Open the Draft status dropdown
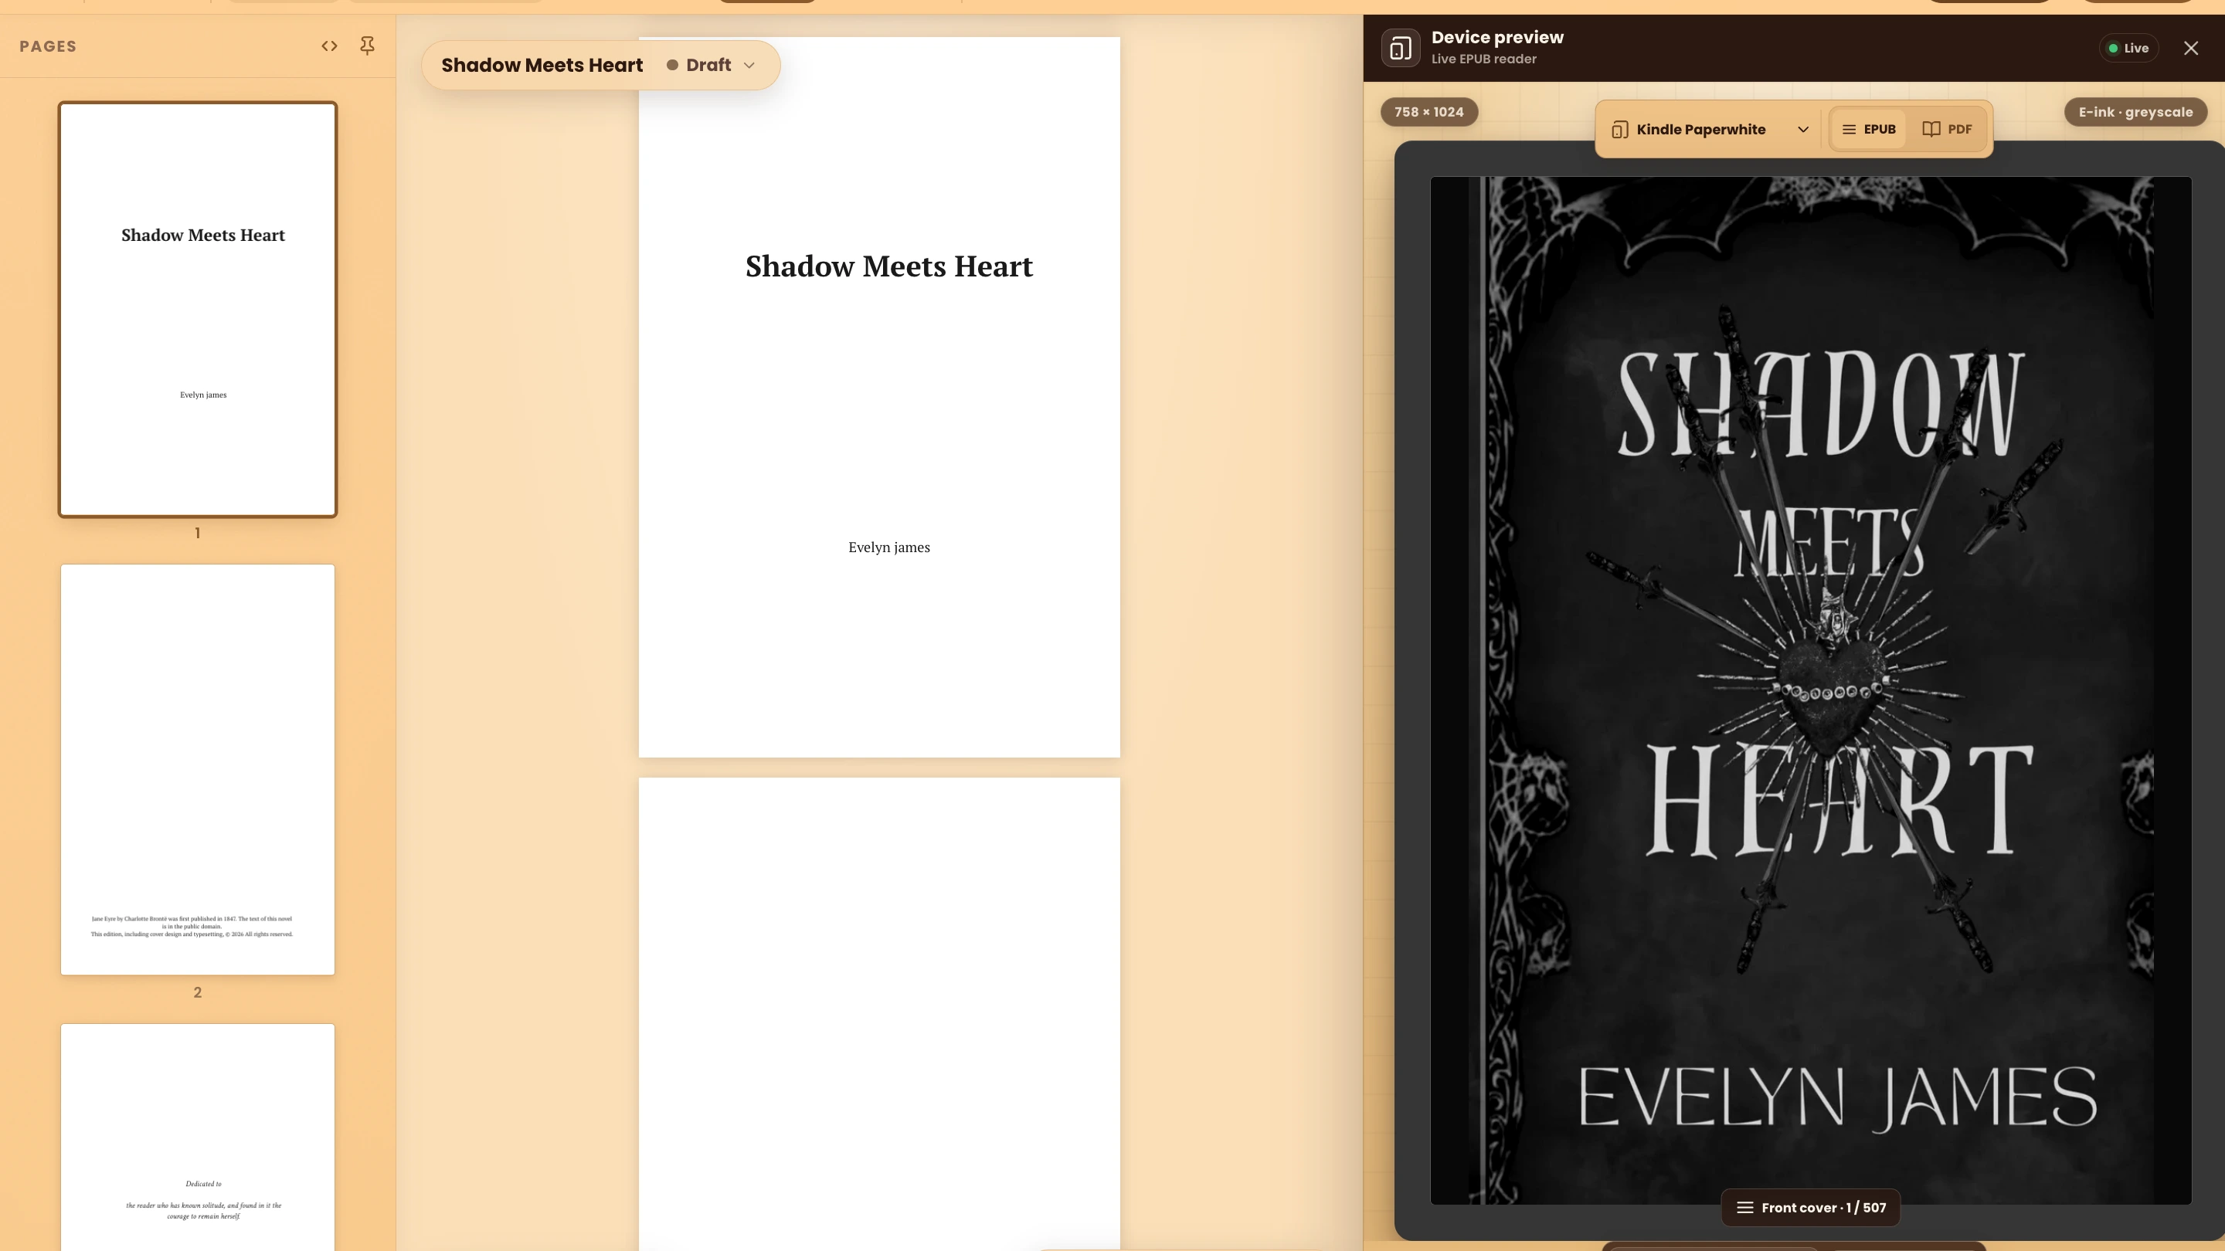The width and height of the screenshot is (2225, 1251). [710, 65]
